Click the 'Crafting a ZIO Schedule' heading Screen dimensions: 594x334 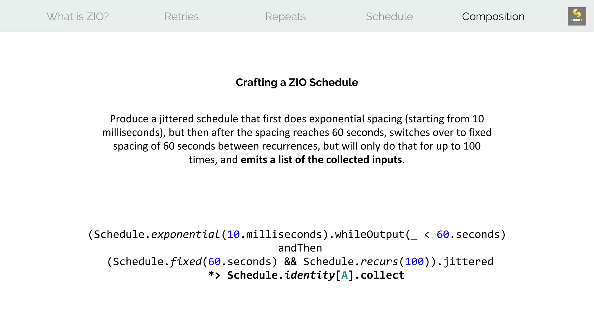(297, 82)
